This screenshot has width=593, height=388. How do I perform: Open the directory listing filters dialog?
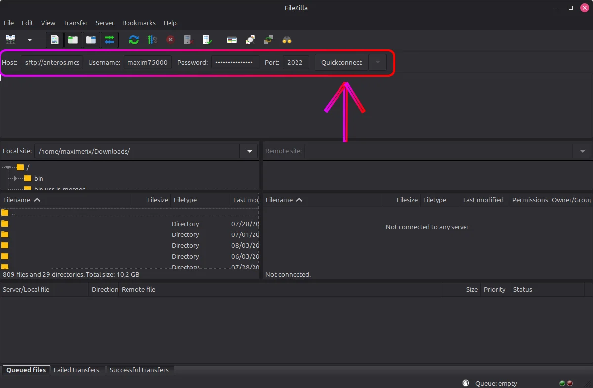point(232,39)
